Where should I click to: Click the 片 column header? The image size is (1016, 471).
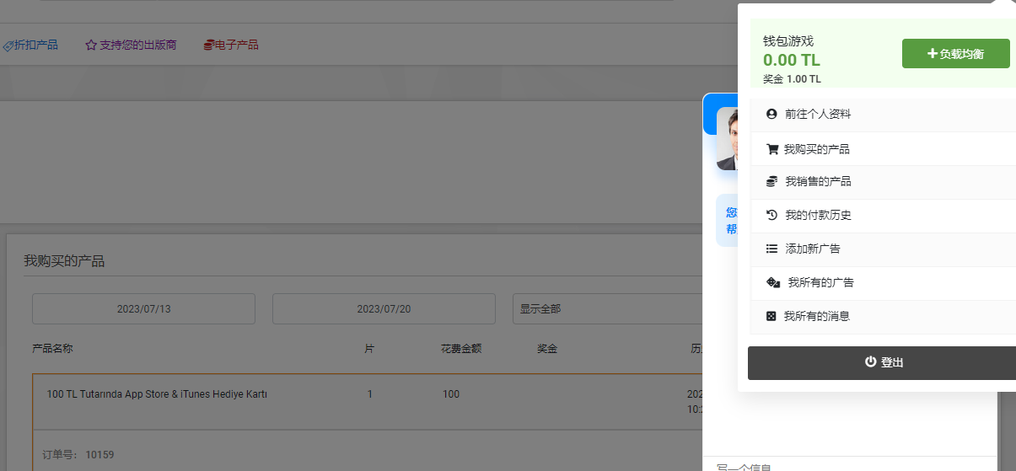point(369,349)
